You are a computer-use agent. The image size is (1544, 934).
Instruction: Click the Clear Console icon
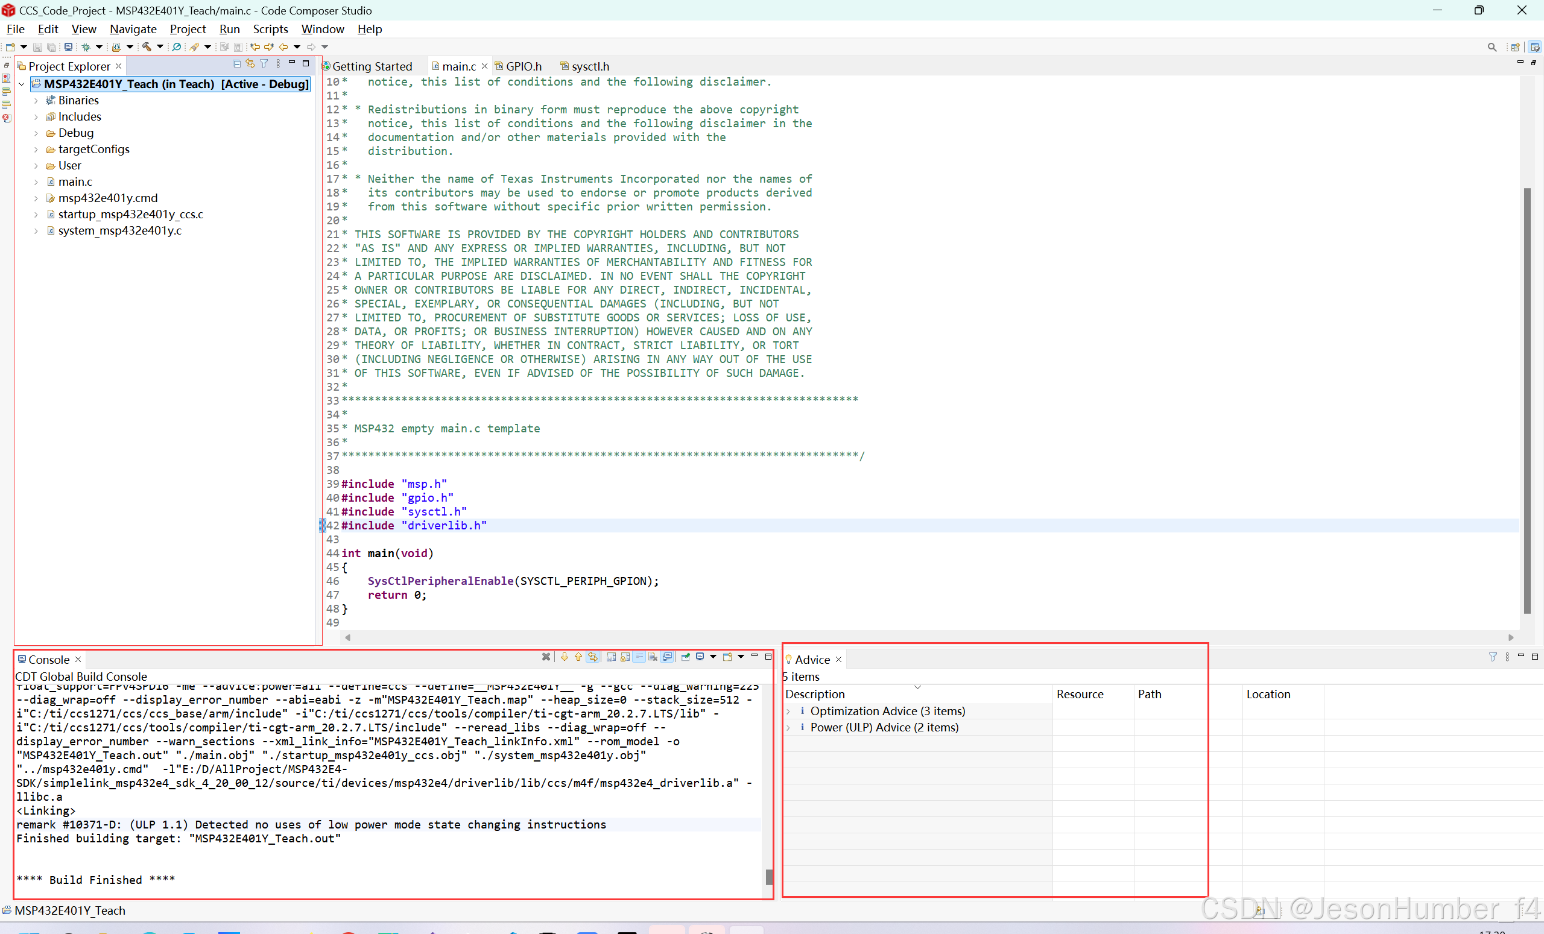[653, 657]
